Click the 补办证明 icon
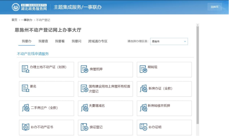 click(x=143, y=127)
